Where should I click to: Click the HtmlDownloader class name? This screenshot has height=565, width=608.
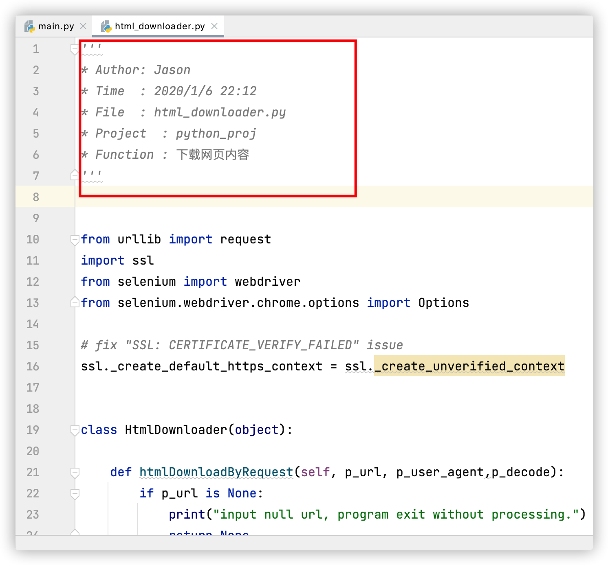coord(176,430)
